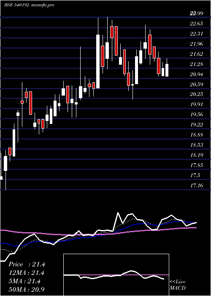This screenshot has height=296, width=211.
Task: Click the highest spike of the white indicator line
Action: point(118,213)
